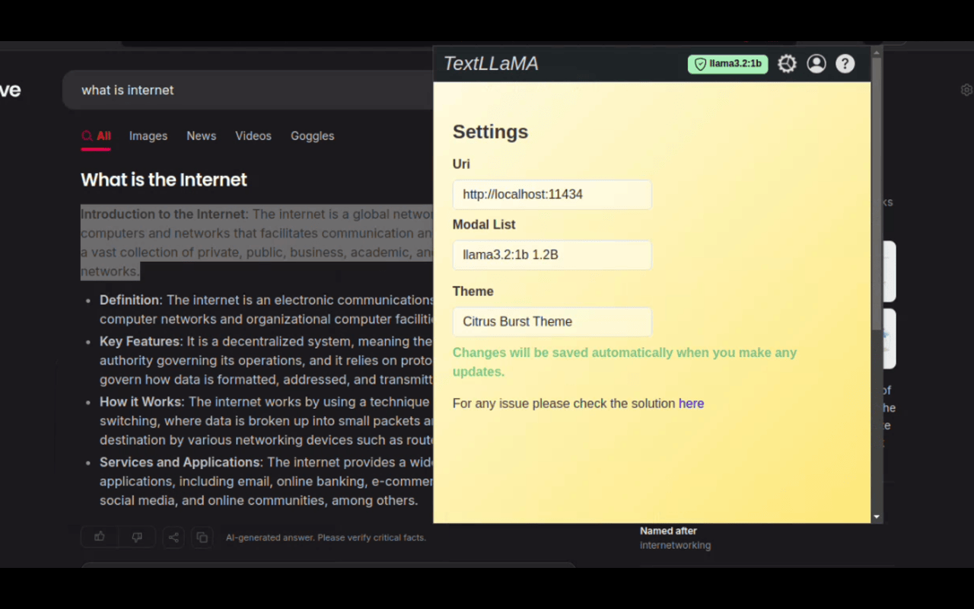This screenshot has width=974, height=609.
Task: Select the Images search tab
Action: [x=148, y=136]
